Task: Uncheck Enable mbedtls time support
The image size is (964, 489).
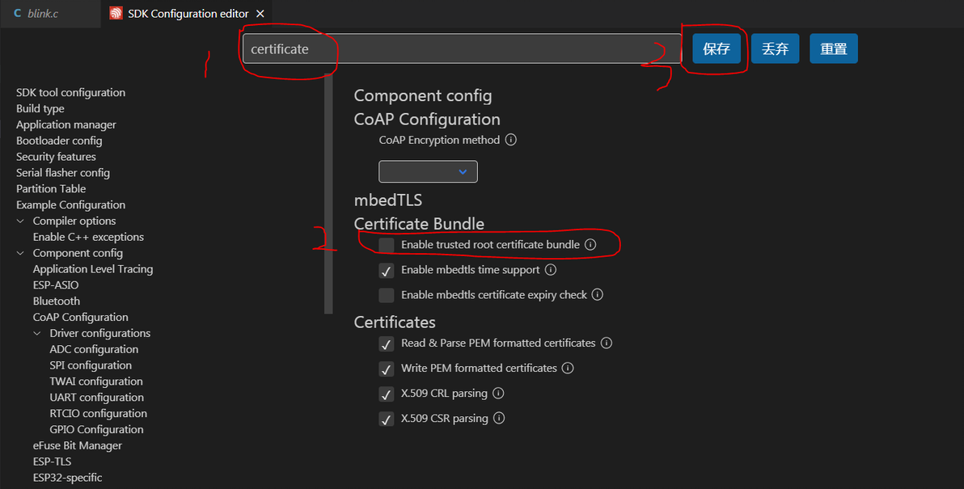Action: (x=387, y=270)
